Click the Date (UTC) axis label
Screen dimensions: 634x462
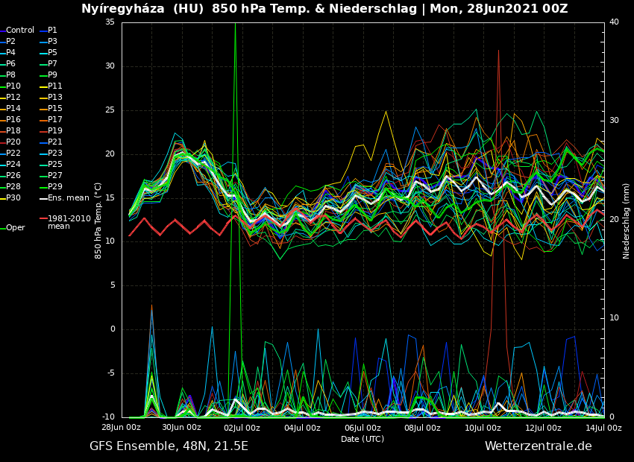(x=362, y=439)
